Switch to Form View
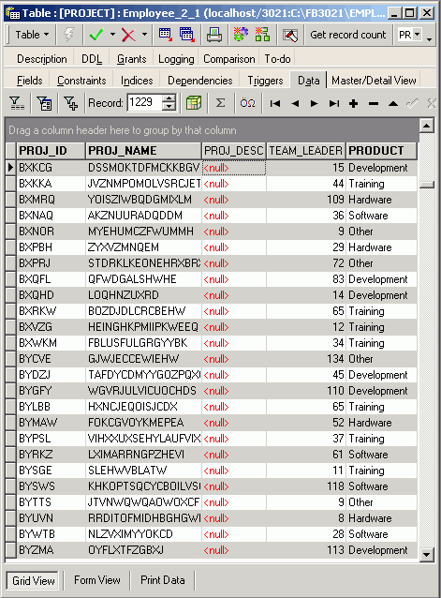Screen dimensions: 441x598 [97, 580]
